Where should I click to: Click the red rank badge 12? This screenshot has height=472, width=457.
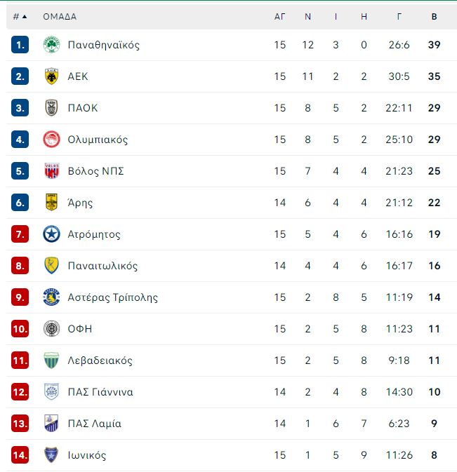[x=20, y=391]
